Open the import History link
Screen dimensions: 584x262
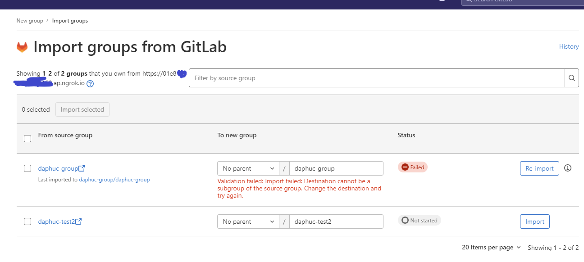(x=569, y=46)
